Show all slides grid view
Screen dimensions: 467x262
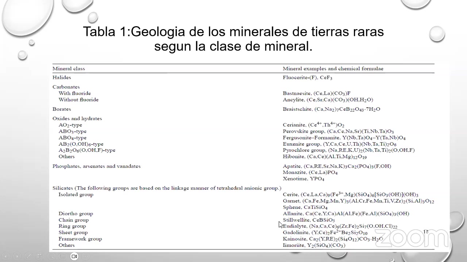(40, 256)
